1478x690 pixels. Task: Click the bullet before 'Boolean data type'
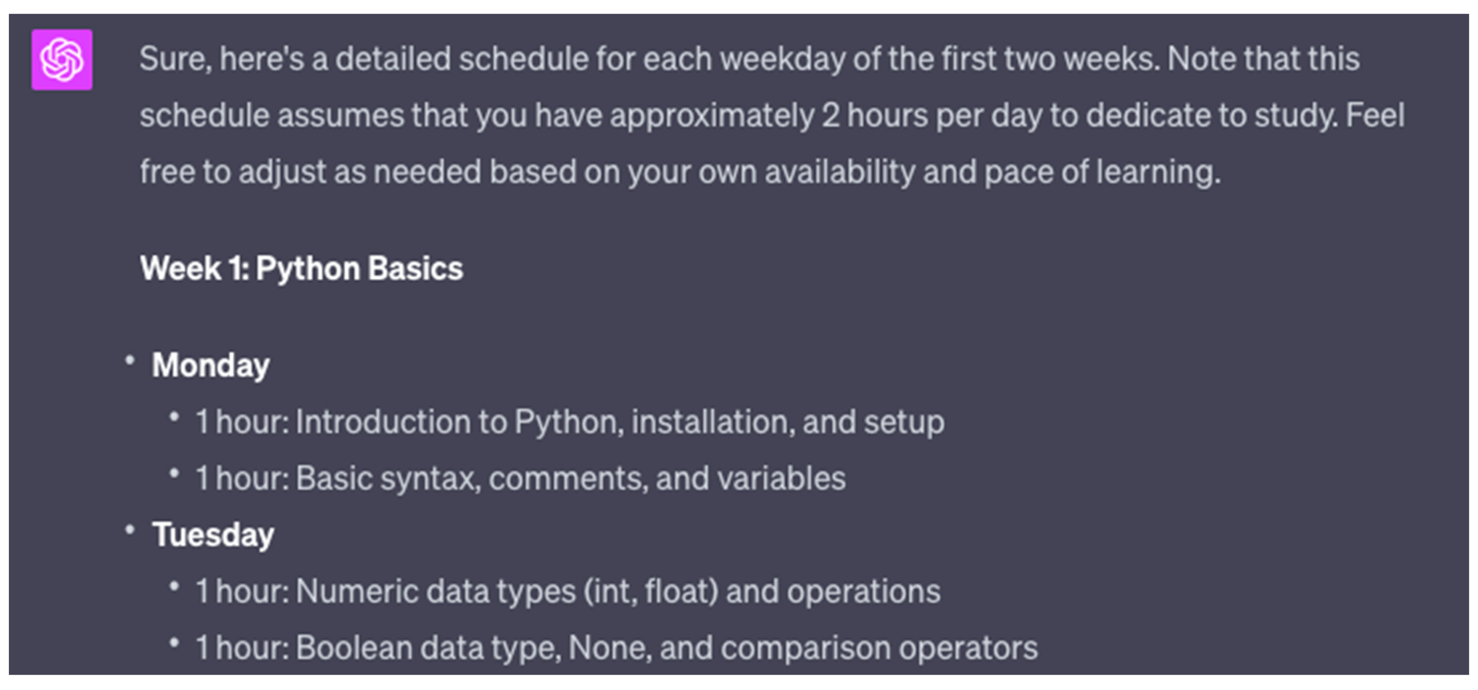point(174,642)
